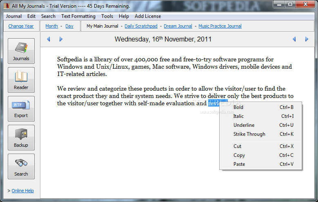Select Cut in the context menu
The image size is (318, 202).
pyautogui.click(x=261, y=146)
